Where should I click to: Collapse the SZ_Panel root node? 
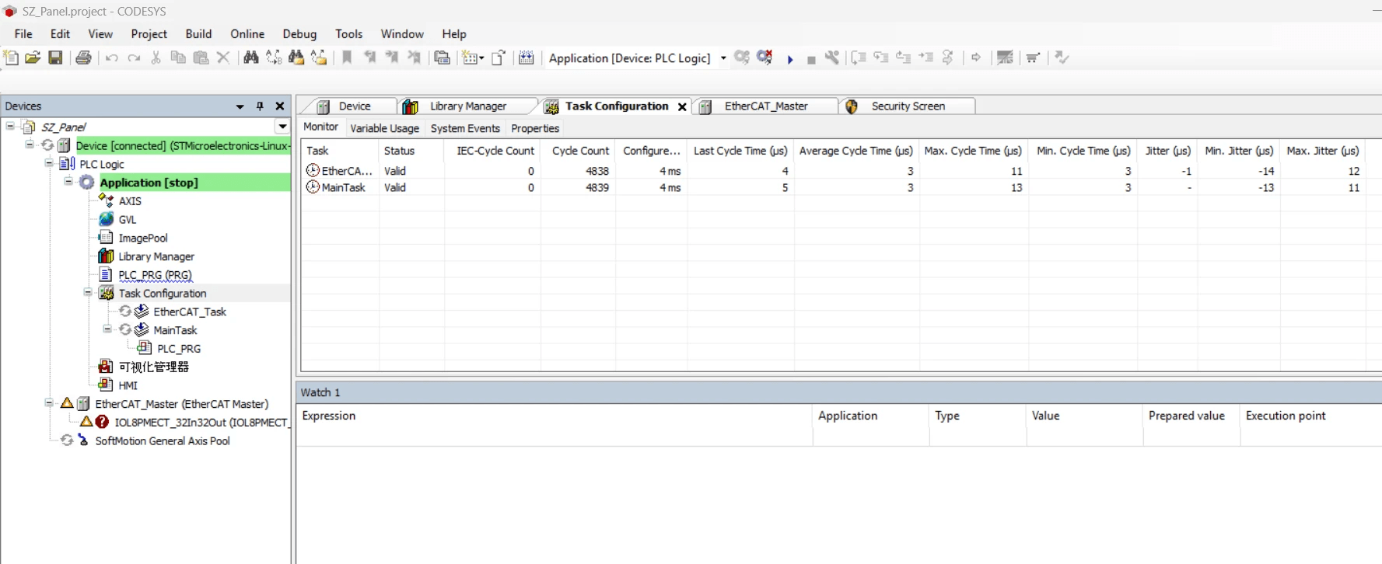pyautogui.click(x=10, y=126)
